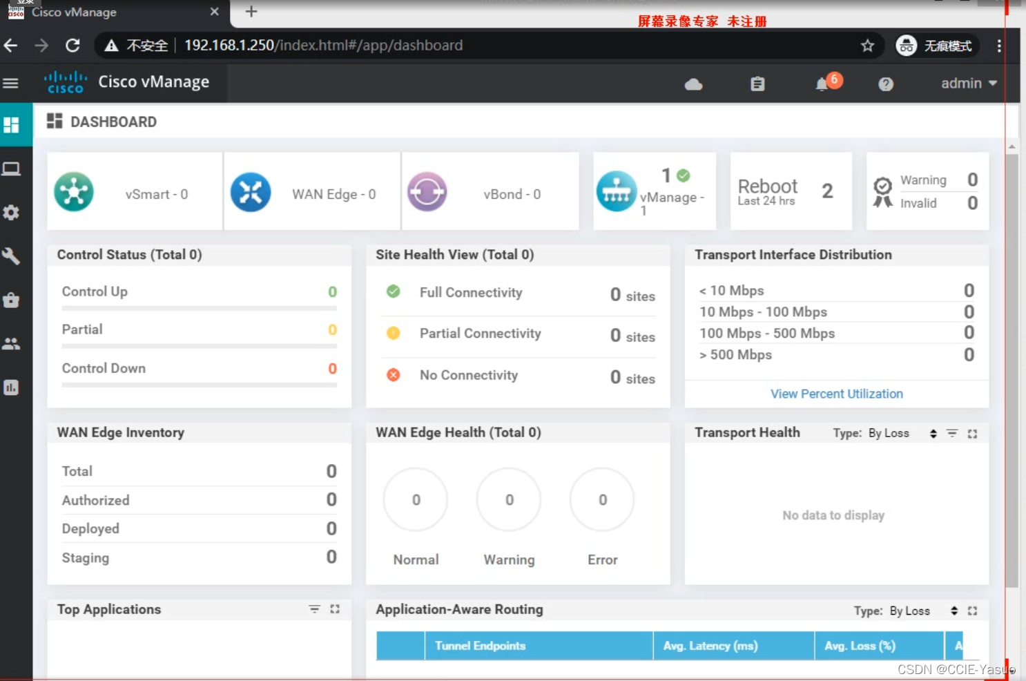Click the dashboard vertical scrollbar

click(1012, 370)
